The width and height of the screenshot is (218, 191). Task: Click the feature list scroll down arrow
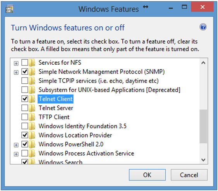(203, 160)
